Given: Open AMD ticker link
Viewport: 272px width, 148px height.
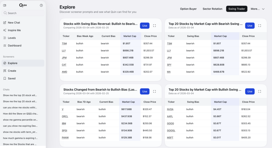Looking at the screenshot, I should click(64, 72).
